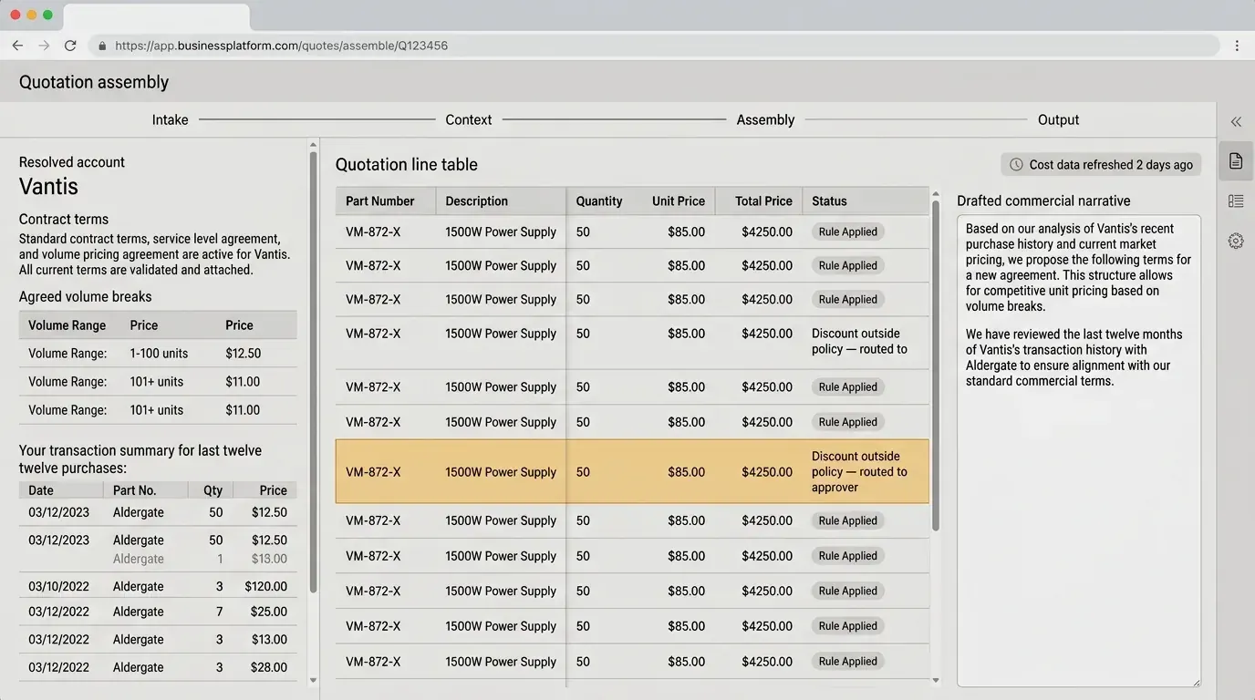Click the $28.00 transaction price
The width and height of the screenshot is (1255, 700).
[269, 667]
